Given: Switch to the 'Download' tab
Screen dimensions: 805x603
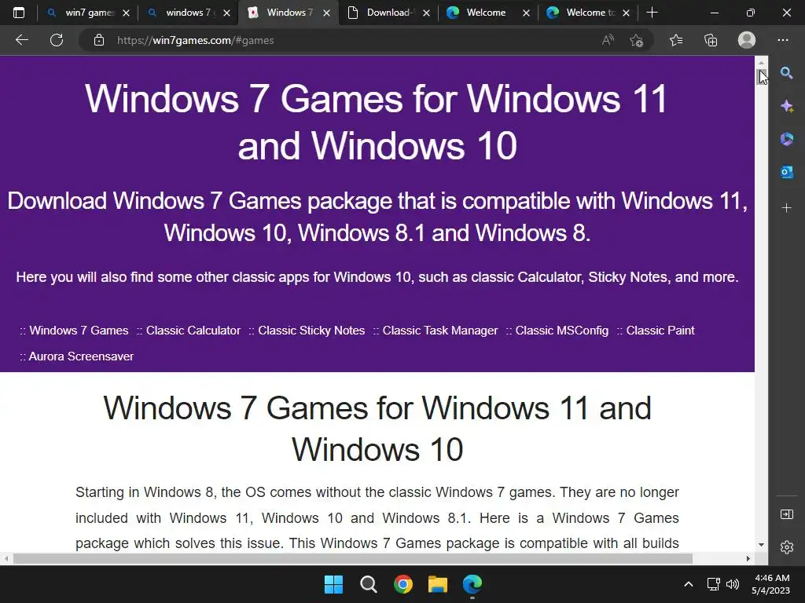Looking at the screenshot, I should [388, 13].
